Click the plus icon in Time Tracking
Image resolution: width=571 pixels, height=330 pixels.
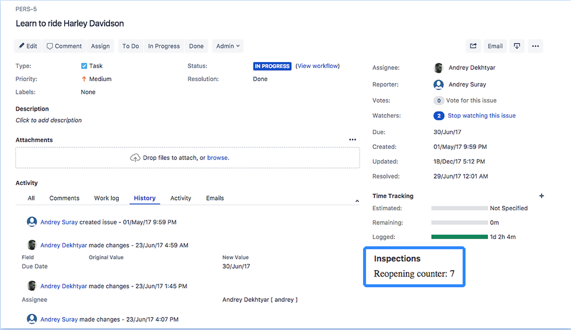(541, 196)
